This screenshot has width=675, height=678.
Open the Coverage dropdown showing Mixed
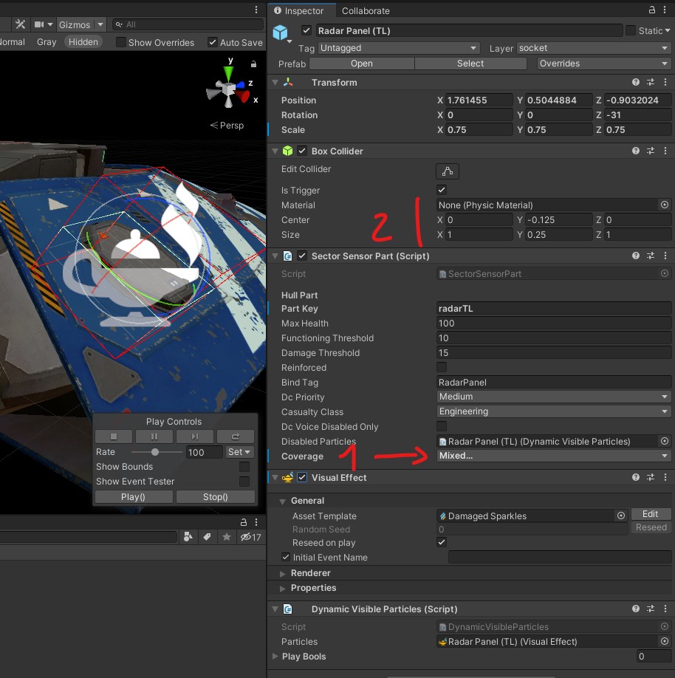click(553, 456)
